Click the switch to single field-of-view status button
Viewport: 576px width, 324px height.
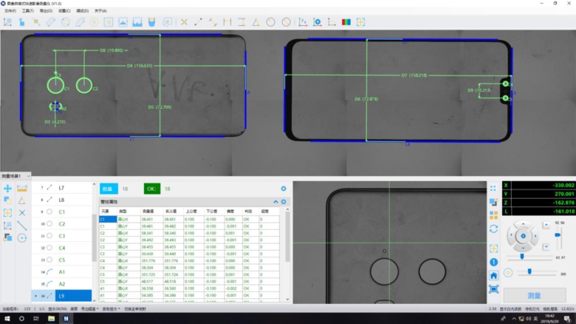click(135, 309)
